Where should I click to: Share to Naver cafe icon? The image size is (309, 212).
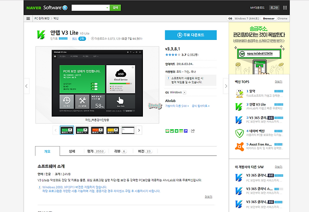(172, 131)
